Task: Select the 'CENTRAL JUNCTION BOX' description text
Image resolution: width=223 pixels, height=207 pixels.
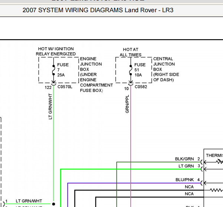Action: (166, 69)
